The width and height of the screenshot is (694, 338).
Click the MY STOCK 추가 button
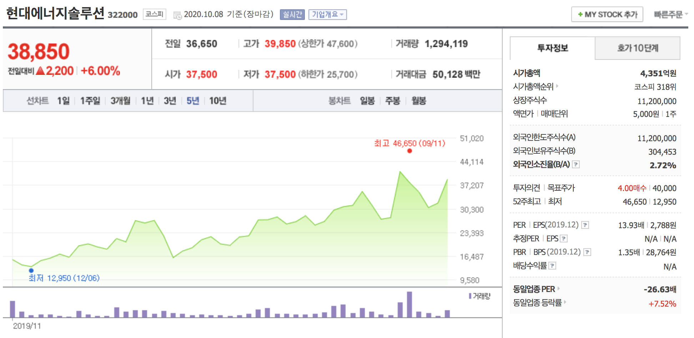(x=607, y=14)
